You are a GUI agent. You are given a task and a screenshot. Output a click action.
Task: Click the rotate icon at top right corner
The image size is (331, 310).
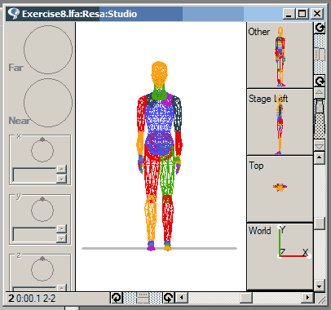click(x=320, y=28)
